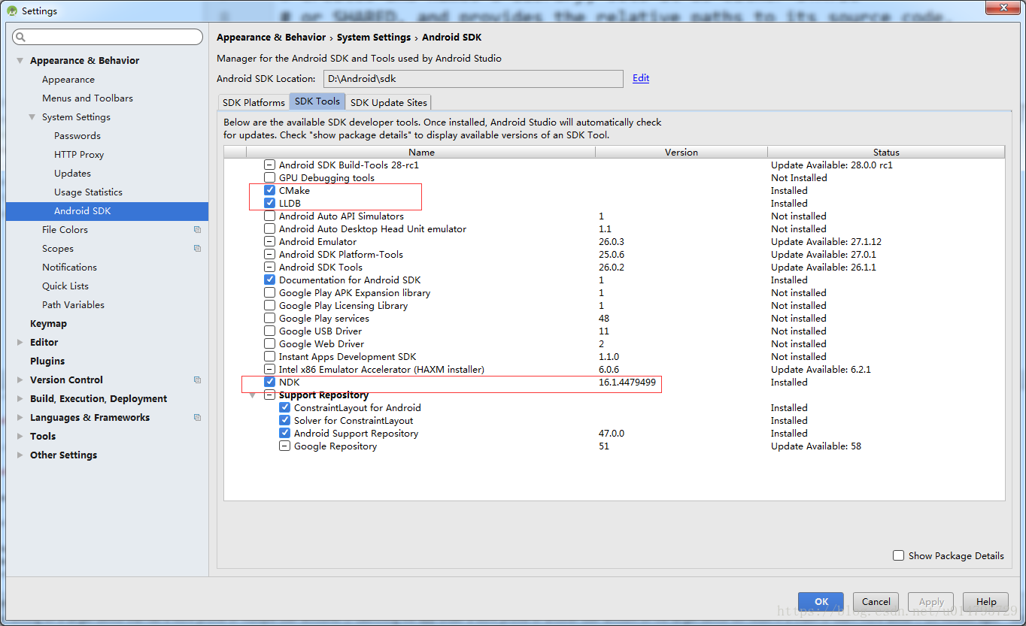
Task: Sort by the Name column header
Action: point(421,152)
